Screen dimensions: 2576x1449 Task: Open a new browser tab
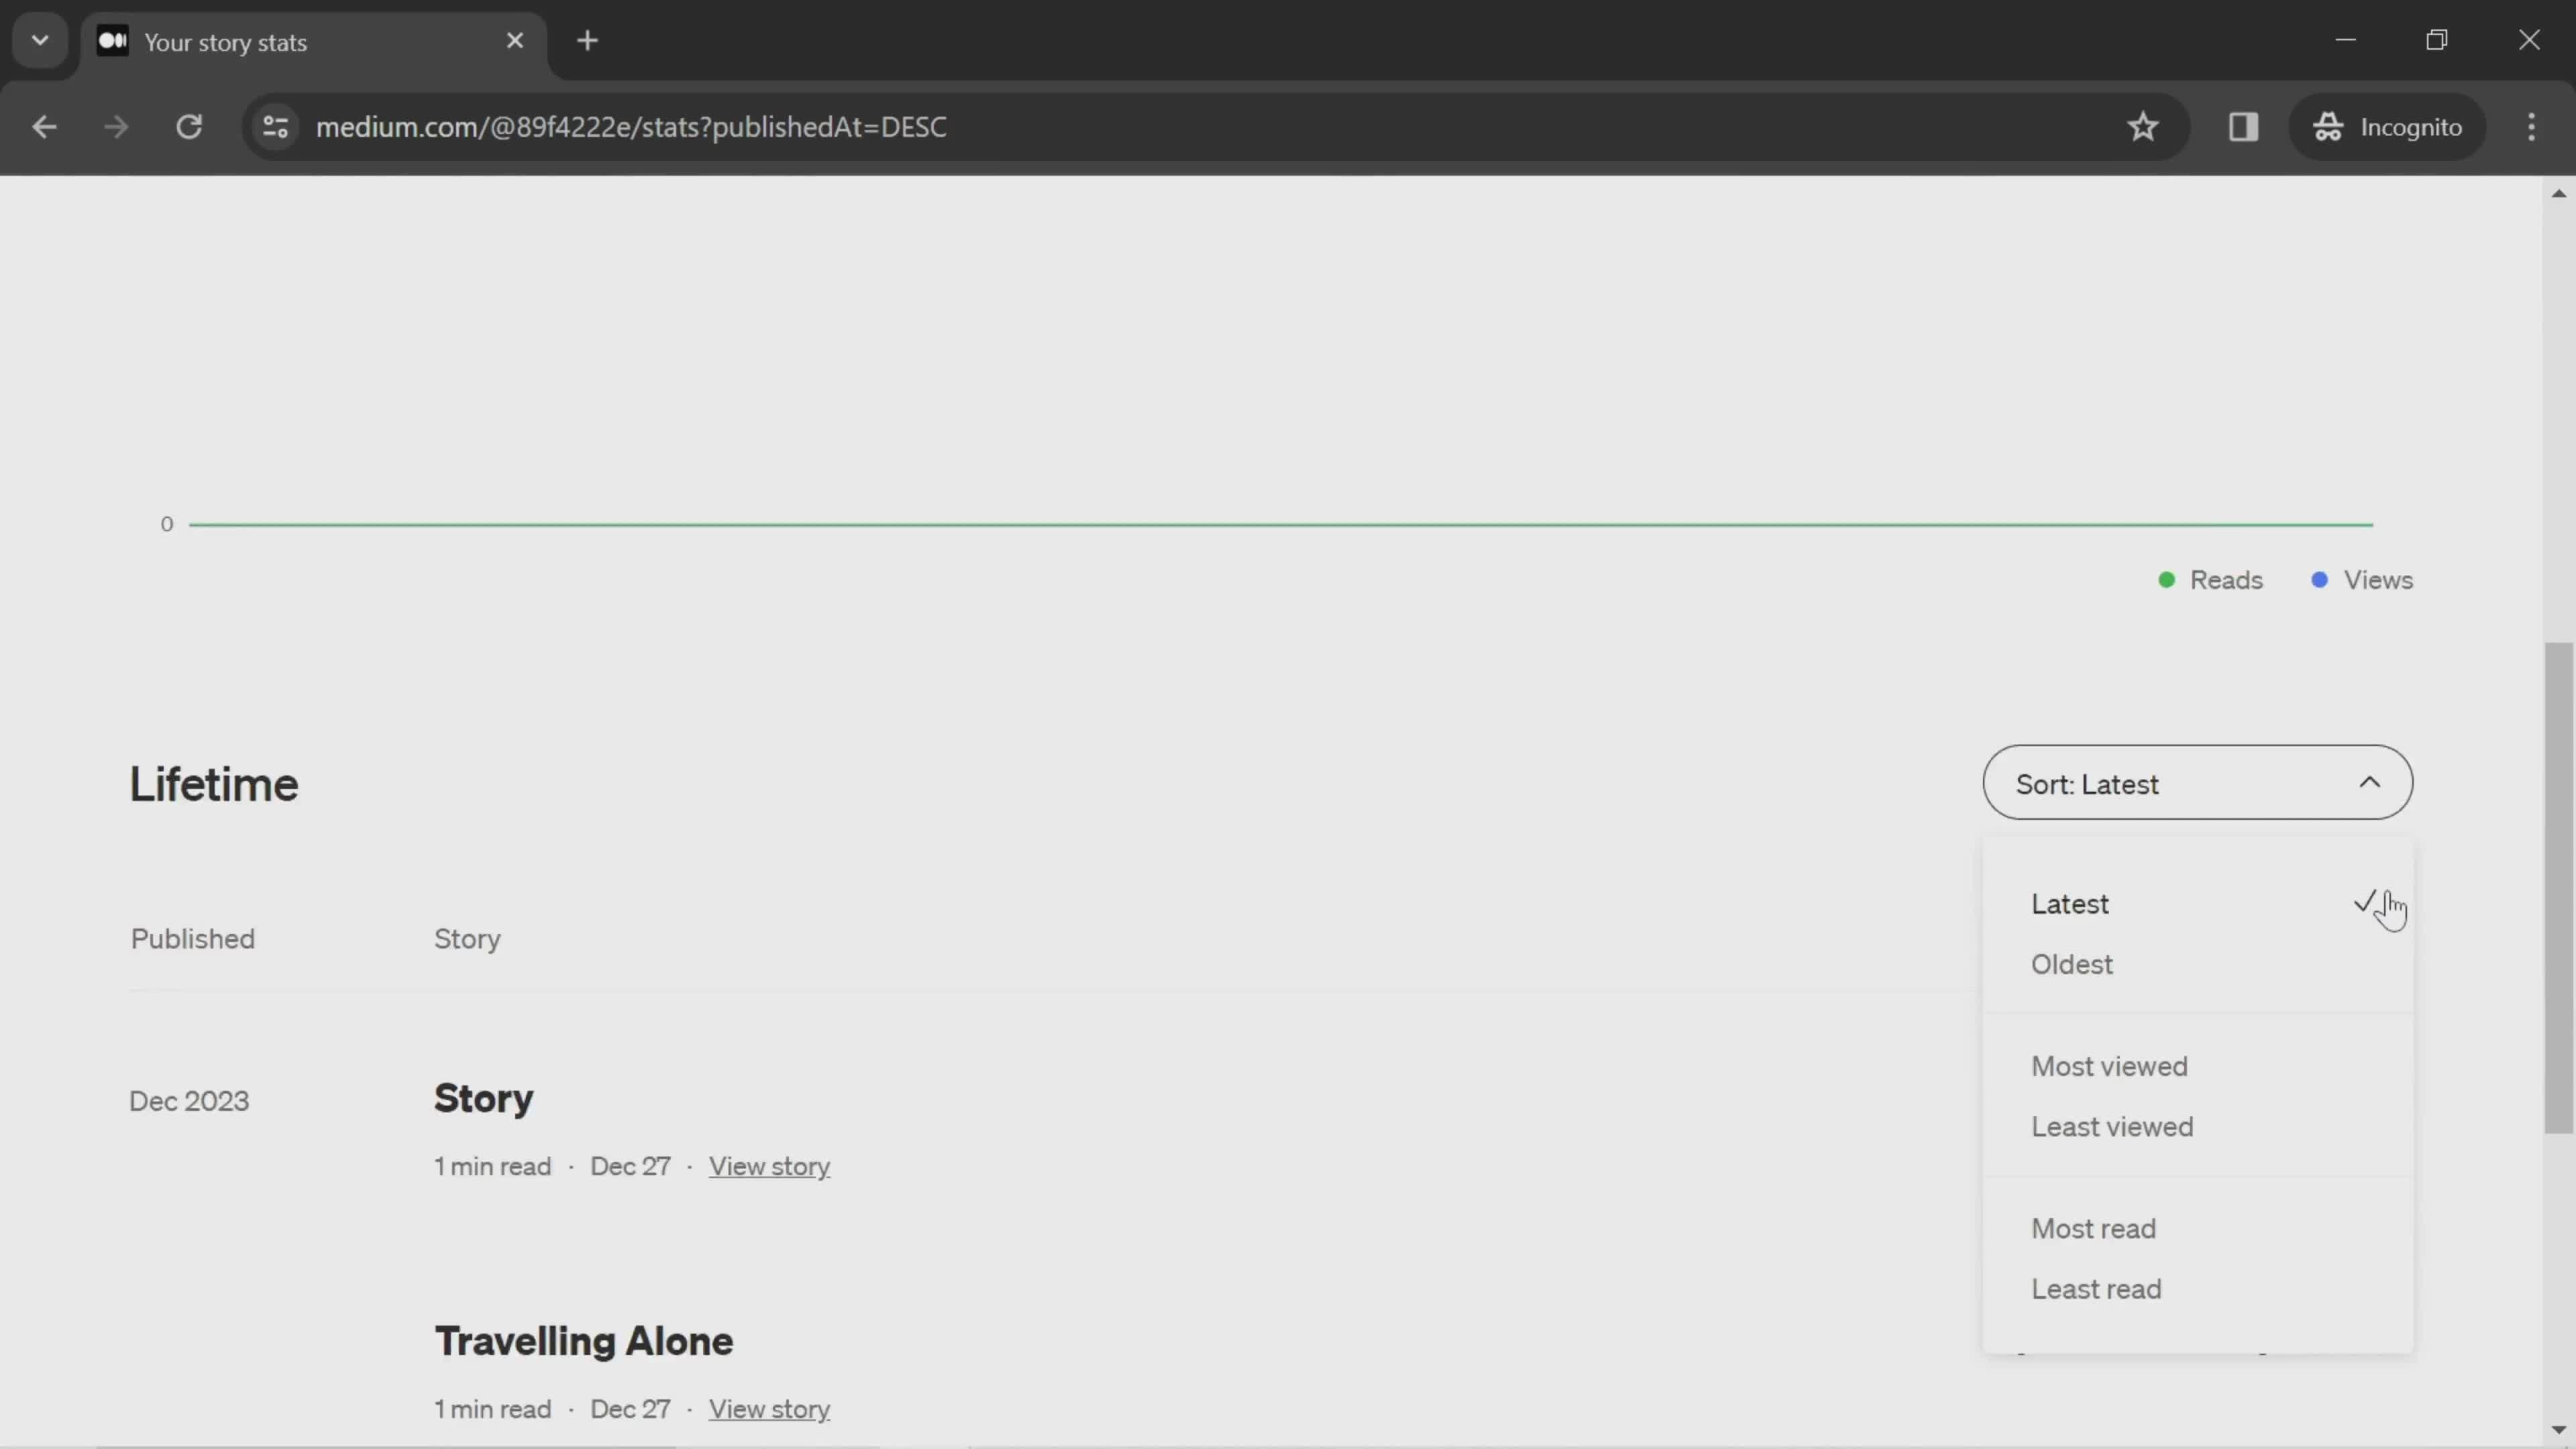coord(588,41)
